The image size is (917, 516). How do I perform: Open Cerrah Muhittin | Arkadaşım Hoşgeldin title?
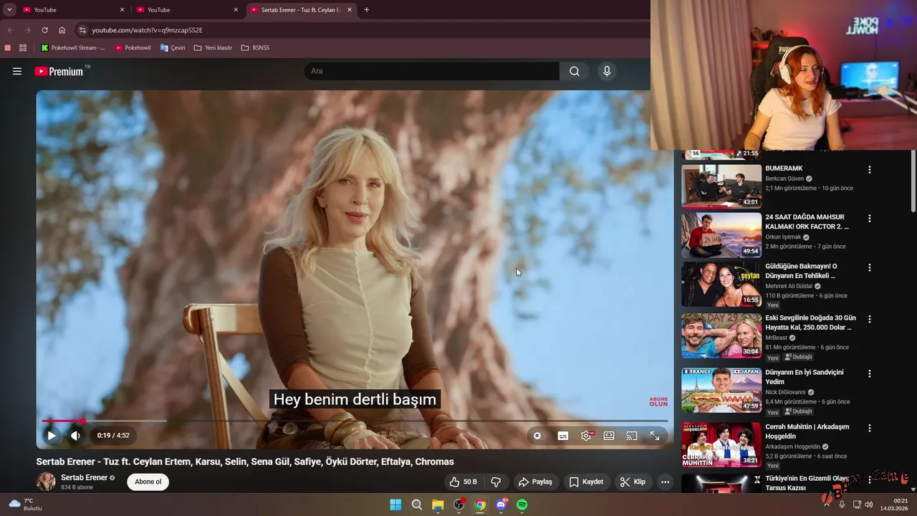[x=807, y=431]
